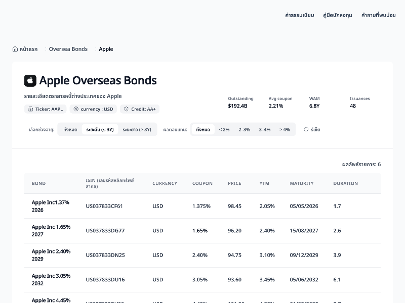Viewport: 405px width, 303px height.
Task: Click the Apple breadcrumb item
Action: (x=106, y=49)
